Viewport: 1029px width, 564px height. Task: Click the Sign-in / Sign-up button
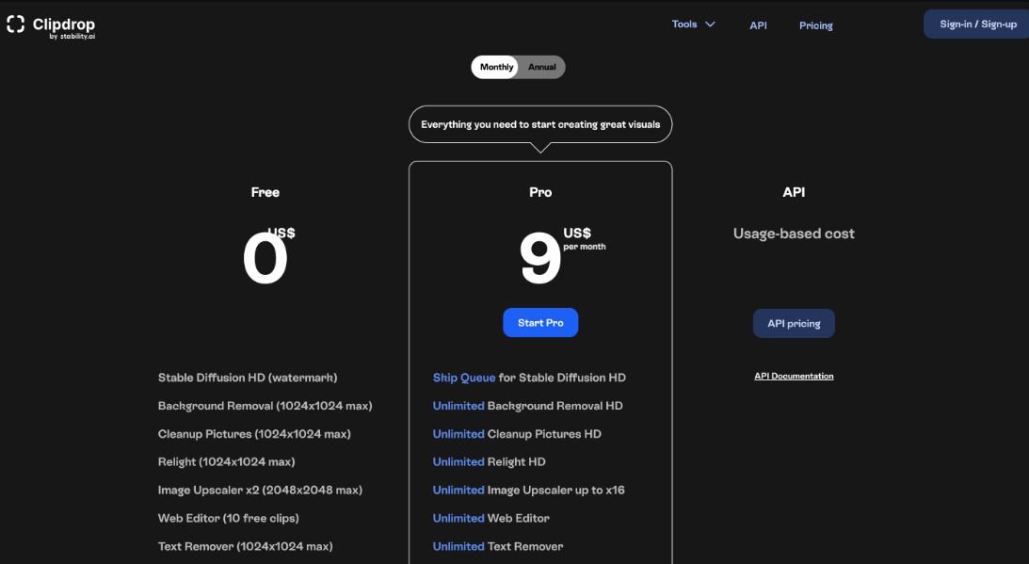click(x=978, y=24)
